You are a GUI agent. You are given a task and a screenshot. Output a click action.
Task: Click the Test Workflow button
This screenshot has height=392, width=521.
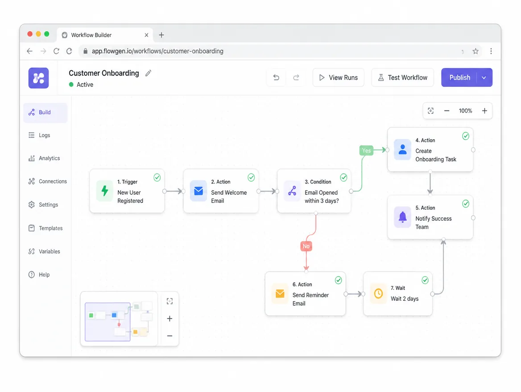click(402, 78)
